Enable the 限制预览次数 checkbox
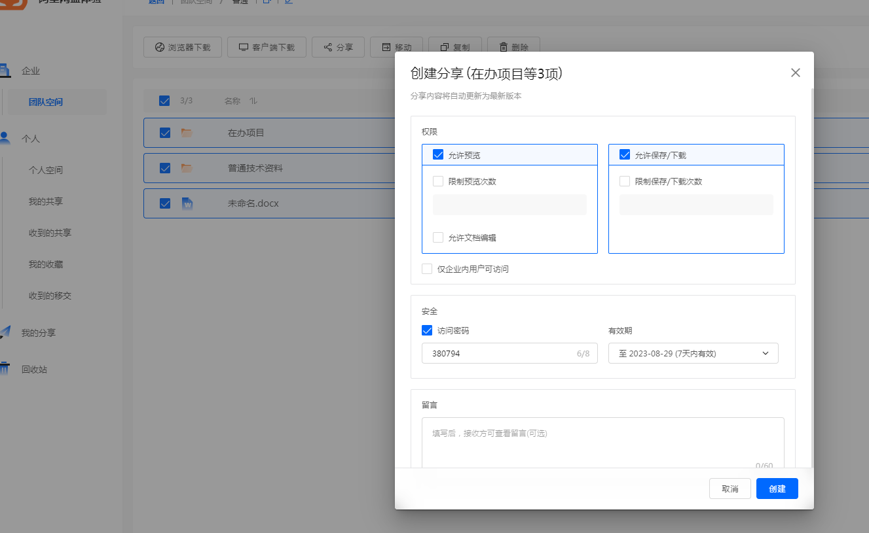Screen dimensions: 869x533 438,181
